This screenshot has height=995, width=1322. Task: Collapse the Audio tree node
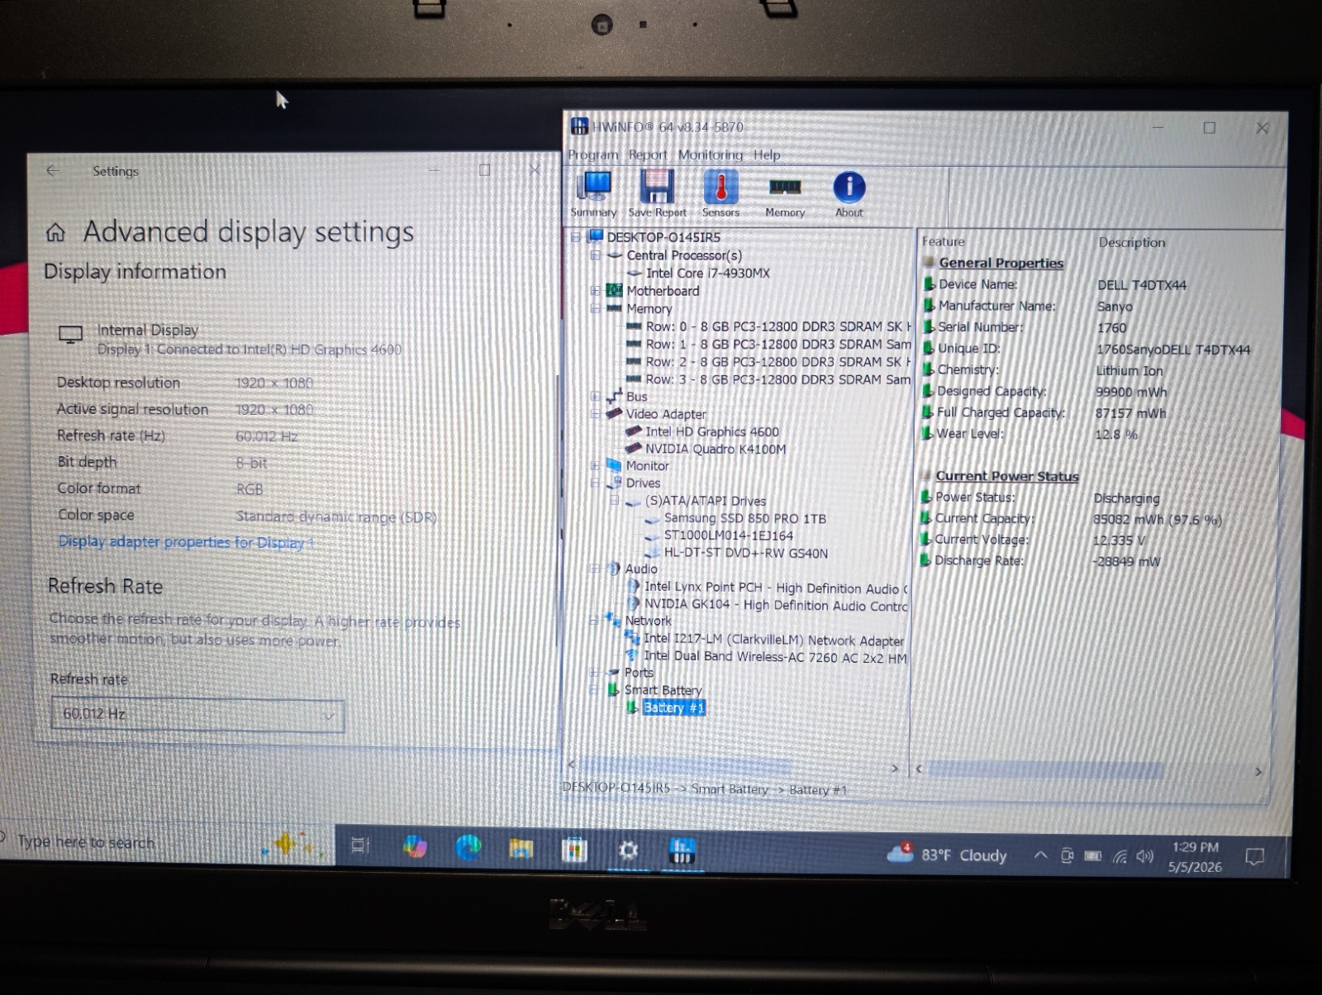pyautogui.click(x=596, y=569)
